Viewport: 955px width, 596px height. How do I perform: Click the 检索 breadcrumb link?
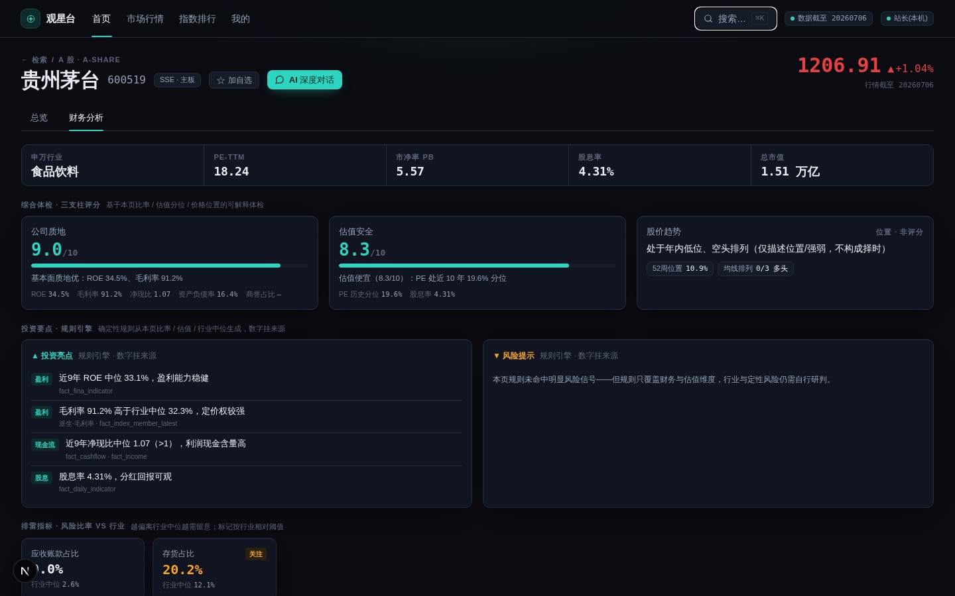tap(39, 60)
